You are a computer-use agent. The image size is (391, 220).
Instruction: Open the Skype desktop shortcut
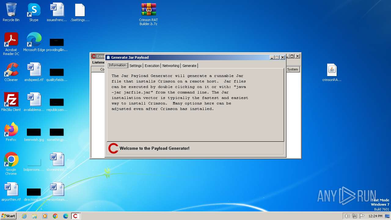pyautogui.click(x=34, y=12)
